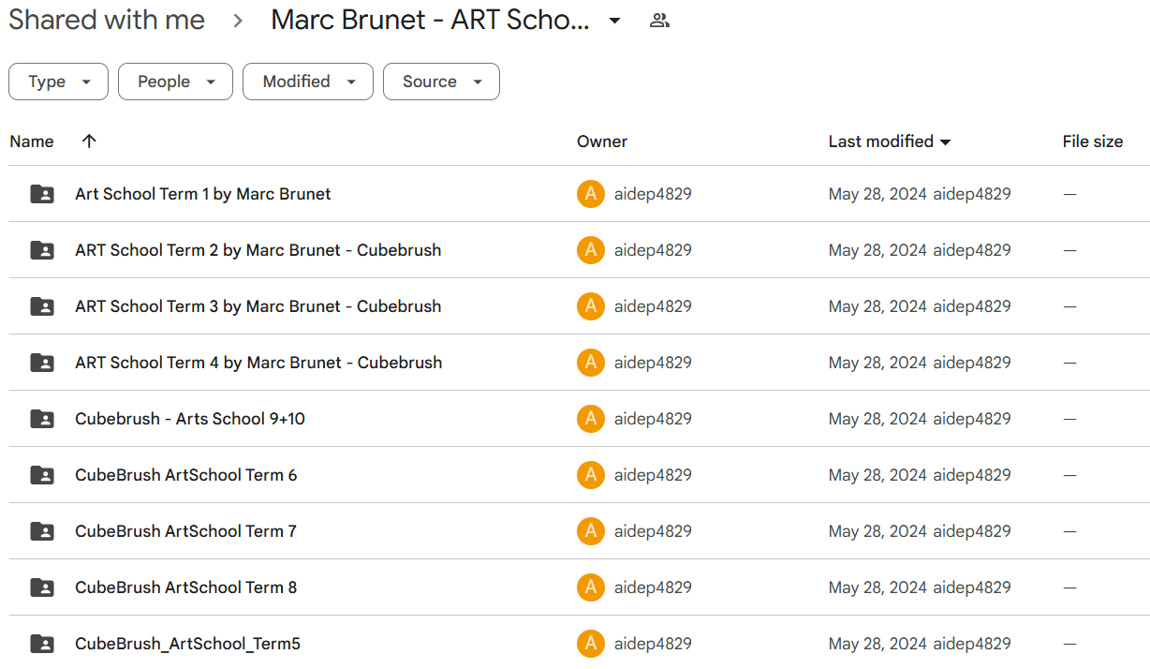This screenshot has height=669, width=1150.
Task: Open the Marc Brunet - ART Scho... breadcrumb
Action: tap(430, 21)
